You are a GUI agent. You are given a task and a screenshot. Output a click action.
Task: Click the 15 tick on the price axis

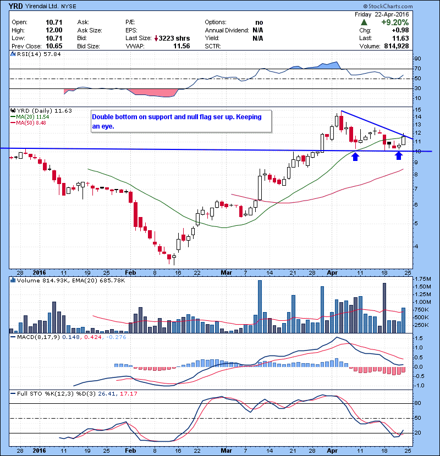(x=417, y=110)
